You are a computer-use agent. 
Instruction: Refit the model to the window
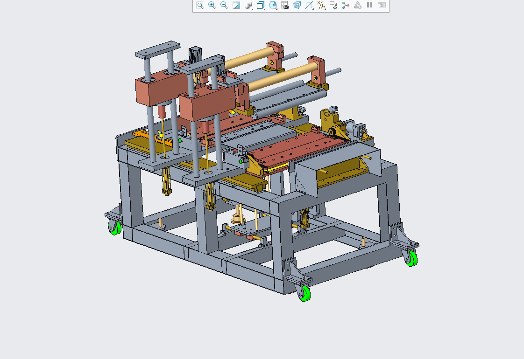click(200, 5)
